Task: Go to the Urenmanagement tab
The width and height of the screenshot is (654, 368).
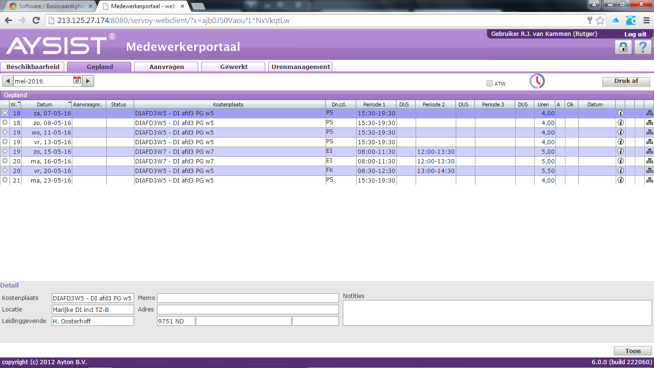Action: [x=301, y=67]
